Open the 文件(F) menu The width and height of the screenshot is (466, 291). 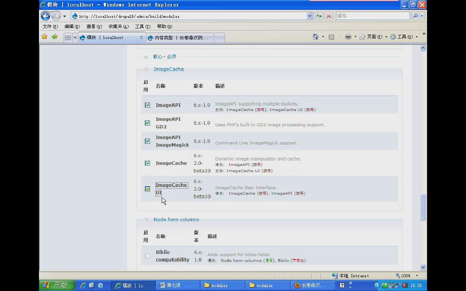50,27
